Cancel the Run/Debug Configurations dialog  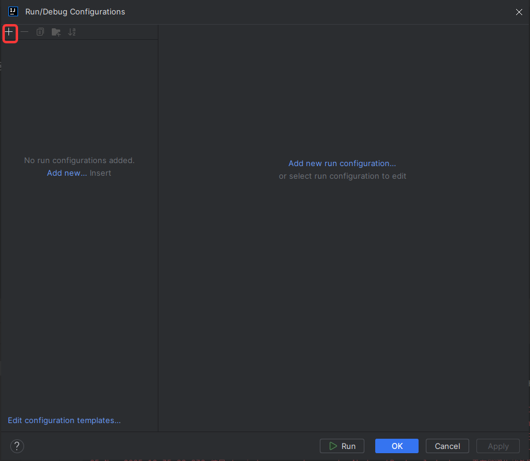coord(447,446)
